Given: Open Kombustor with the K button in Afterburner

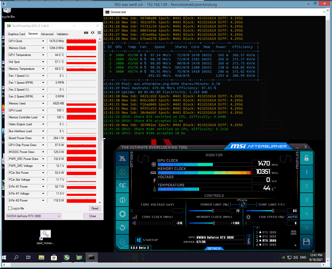Looking at the screenshot, I should pos(122,172).
